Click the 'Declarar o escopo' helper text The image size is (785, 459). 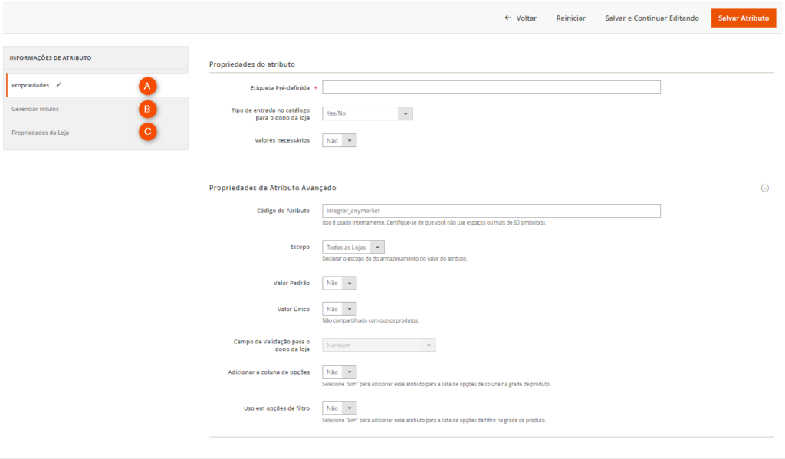pos(395,259)
